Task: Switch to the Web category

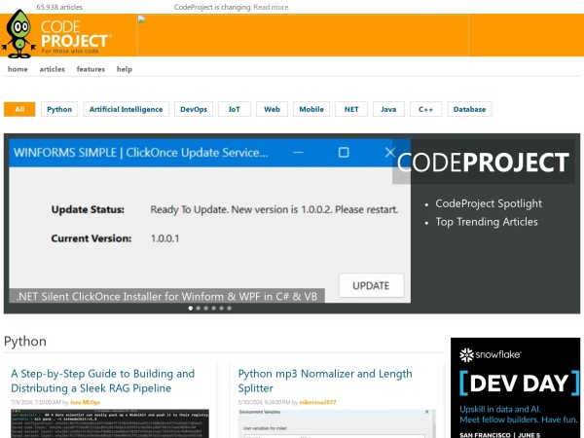Action: pyautogui.click(x=272, y=109)
